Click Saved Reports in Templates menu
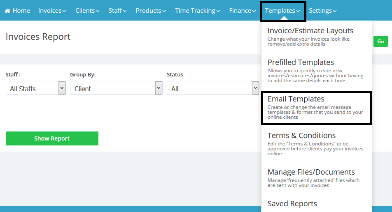This screenshot has width=392, height=212. (x=292, y=204)
